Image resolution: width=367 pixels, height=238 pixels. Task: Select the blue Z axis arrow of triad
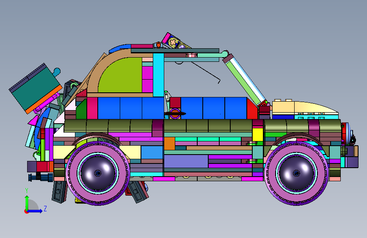tap(35, 211)
